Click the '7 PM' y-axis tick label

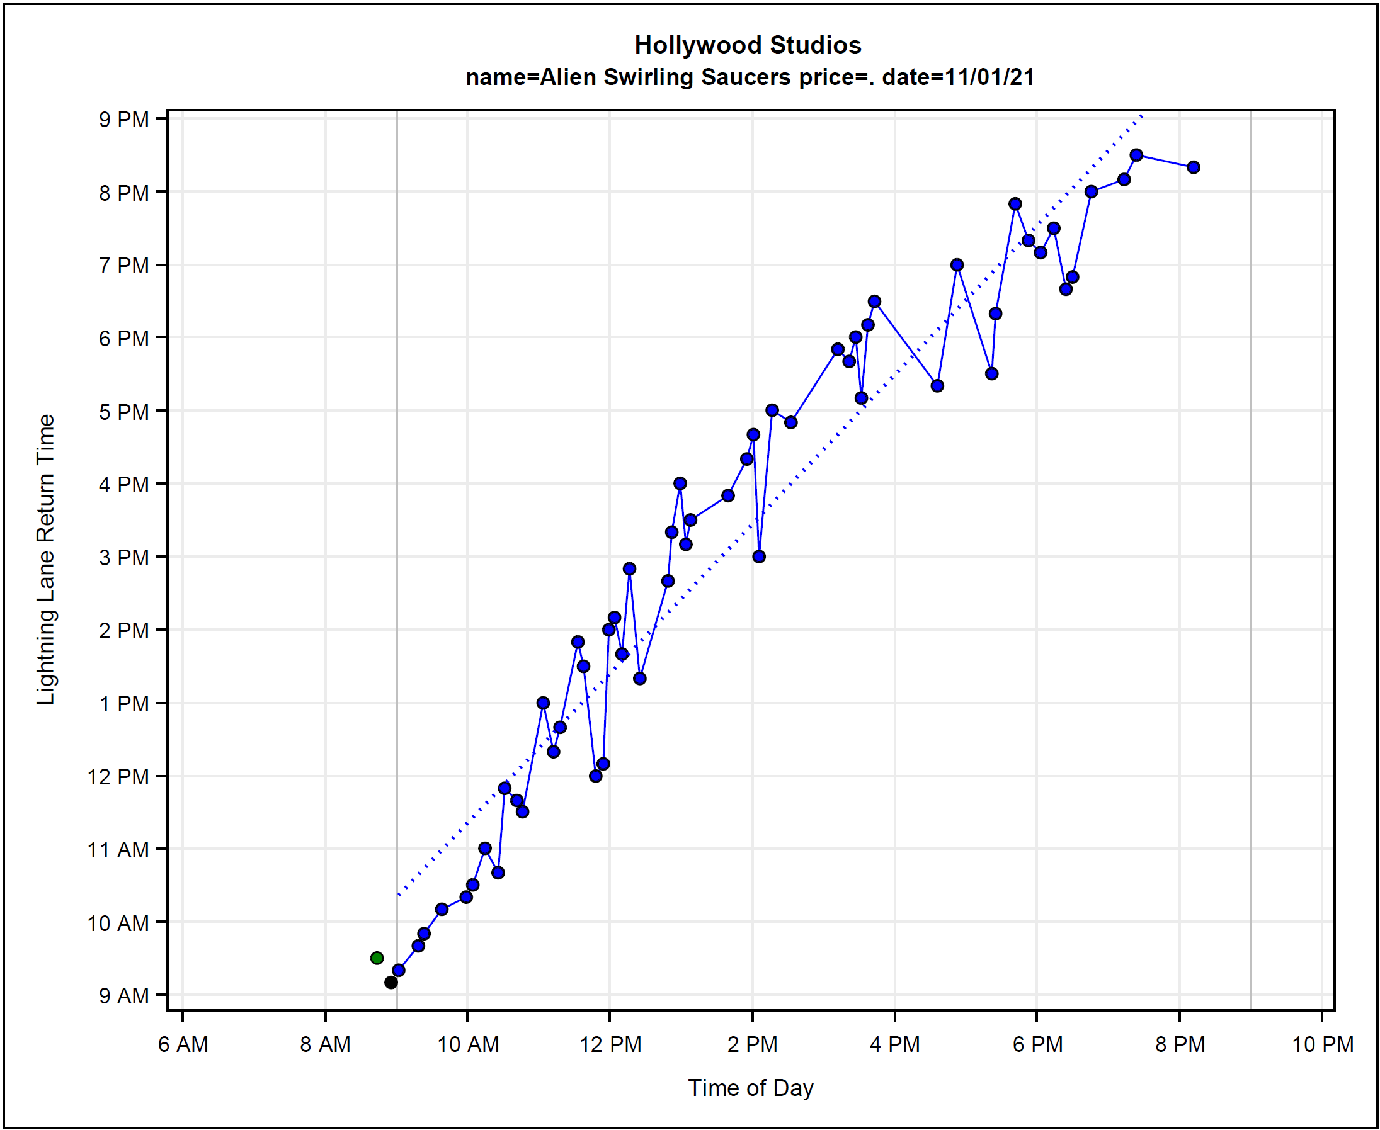(x=123, y=266)
